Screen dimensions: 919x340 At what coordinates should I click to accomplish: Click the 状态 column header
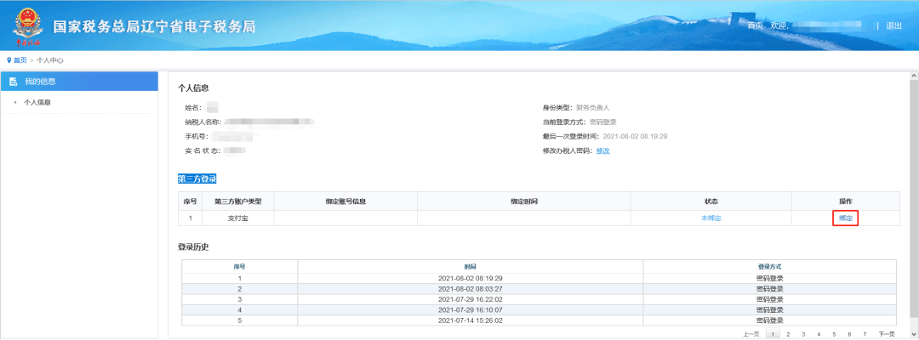711,201
